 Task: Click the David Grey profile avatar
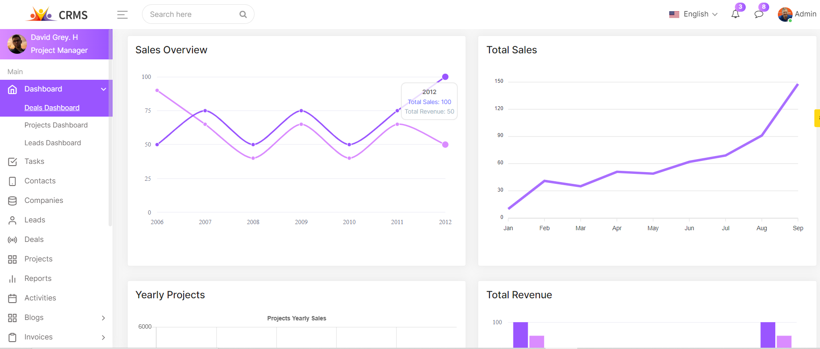tap(17, 44)
